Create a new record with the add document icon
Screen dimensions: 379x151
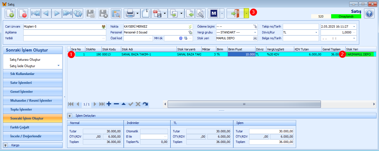(x=10, y=13)
